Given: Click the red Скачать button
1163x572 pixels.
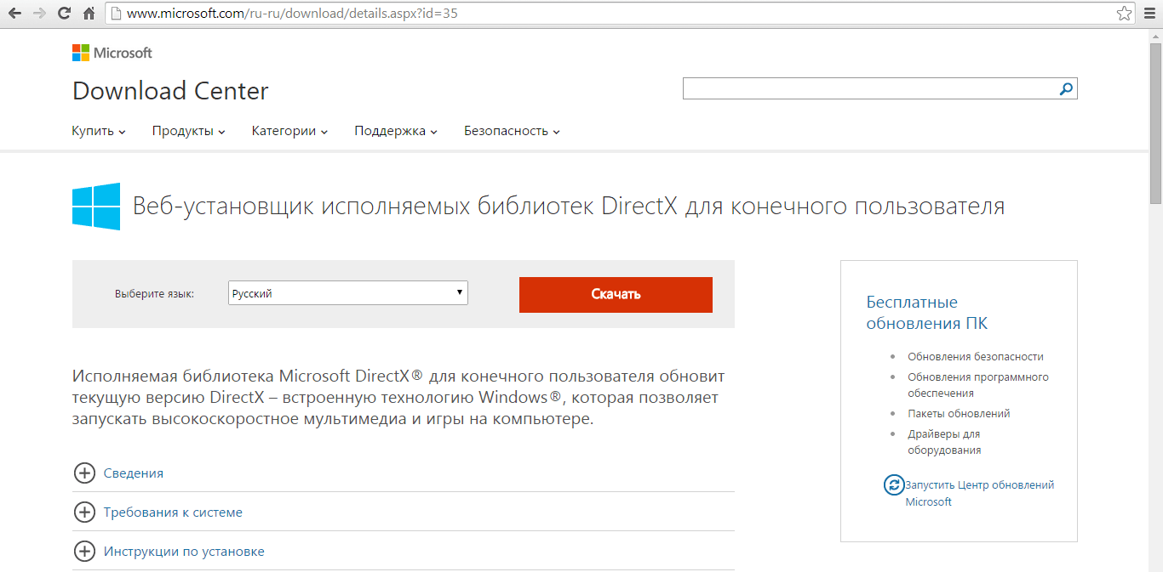Looking at the screenshot, I should pos(616,294).
